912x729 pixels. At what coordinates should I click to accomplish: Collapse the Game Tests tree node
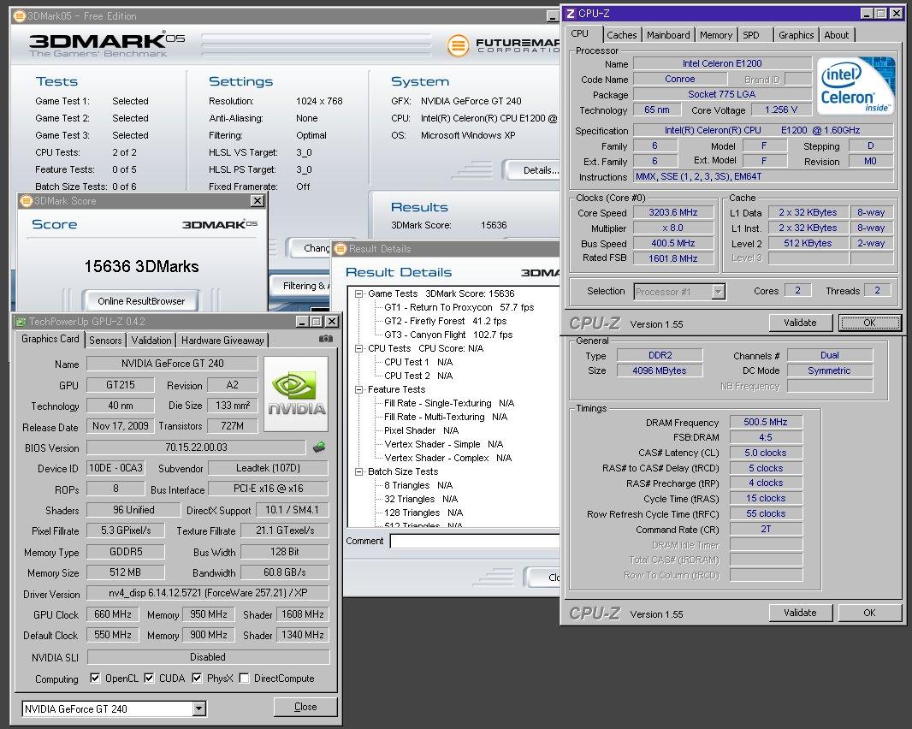358,293
